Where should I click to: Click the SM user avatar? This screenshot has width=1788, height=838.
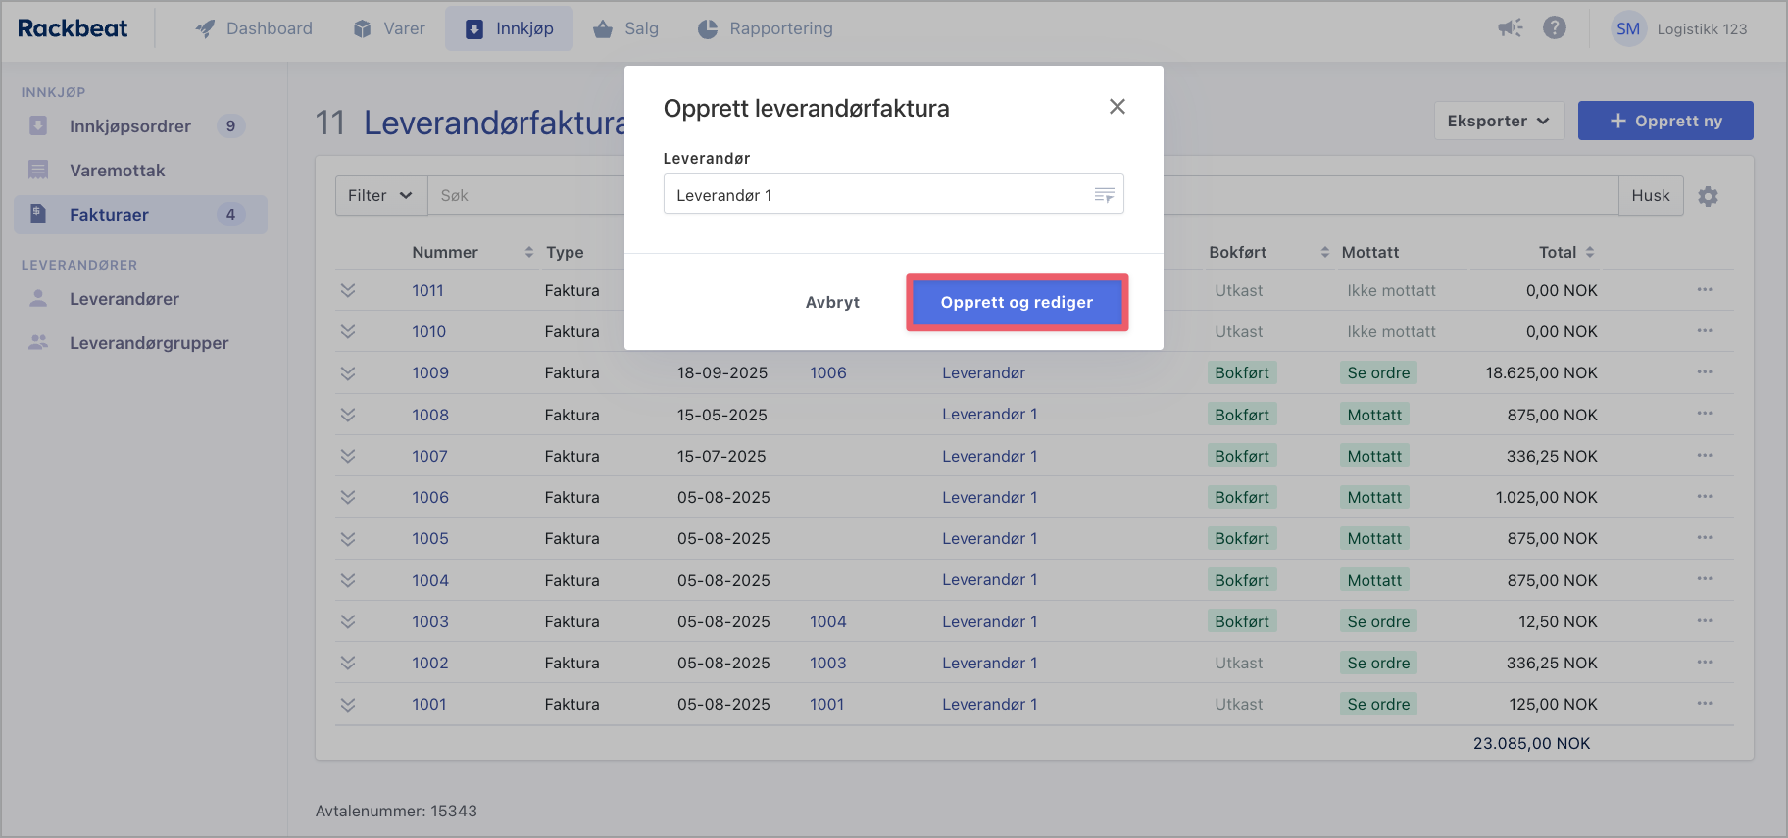(x=1628, y=29)
